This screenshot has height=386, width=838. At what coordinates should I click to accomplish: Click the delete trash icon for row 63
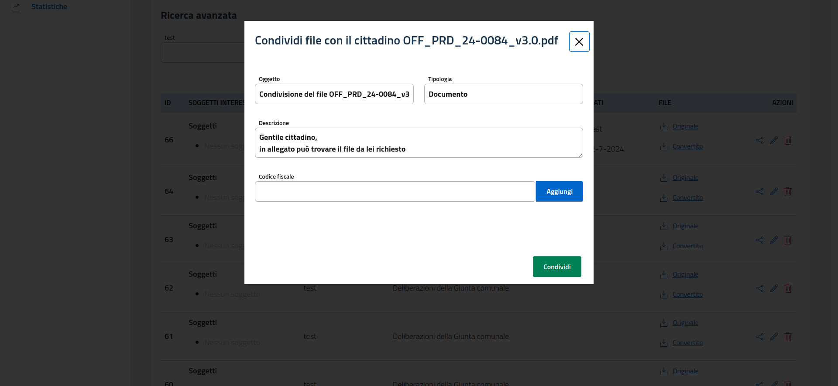point(788,240)
